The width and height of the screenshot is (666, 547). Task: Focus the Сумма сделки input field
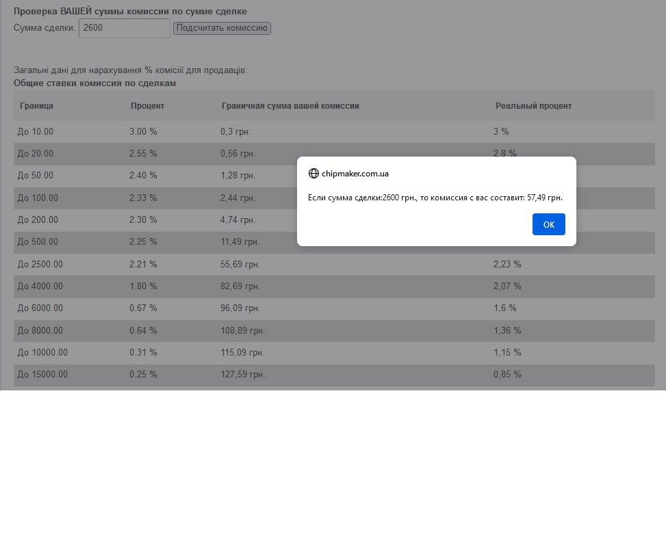[x=124, y=28]
